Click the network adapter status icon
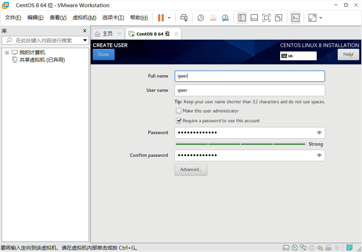 point(303,248)
